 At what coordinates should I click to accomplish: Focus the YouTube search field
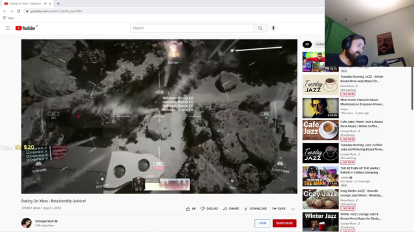click(192, 28)
